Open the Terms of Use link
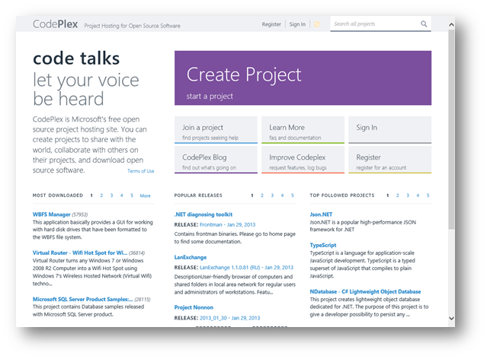 (x=140, y=171)
